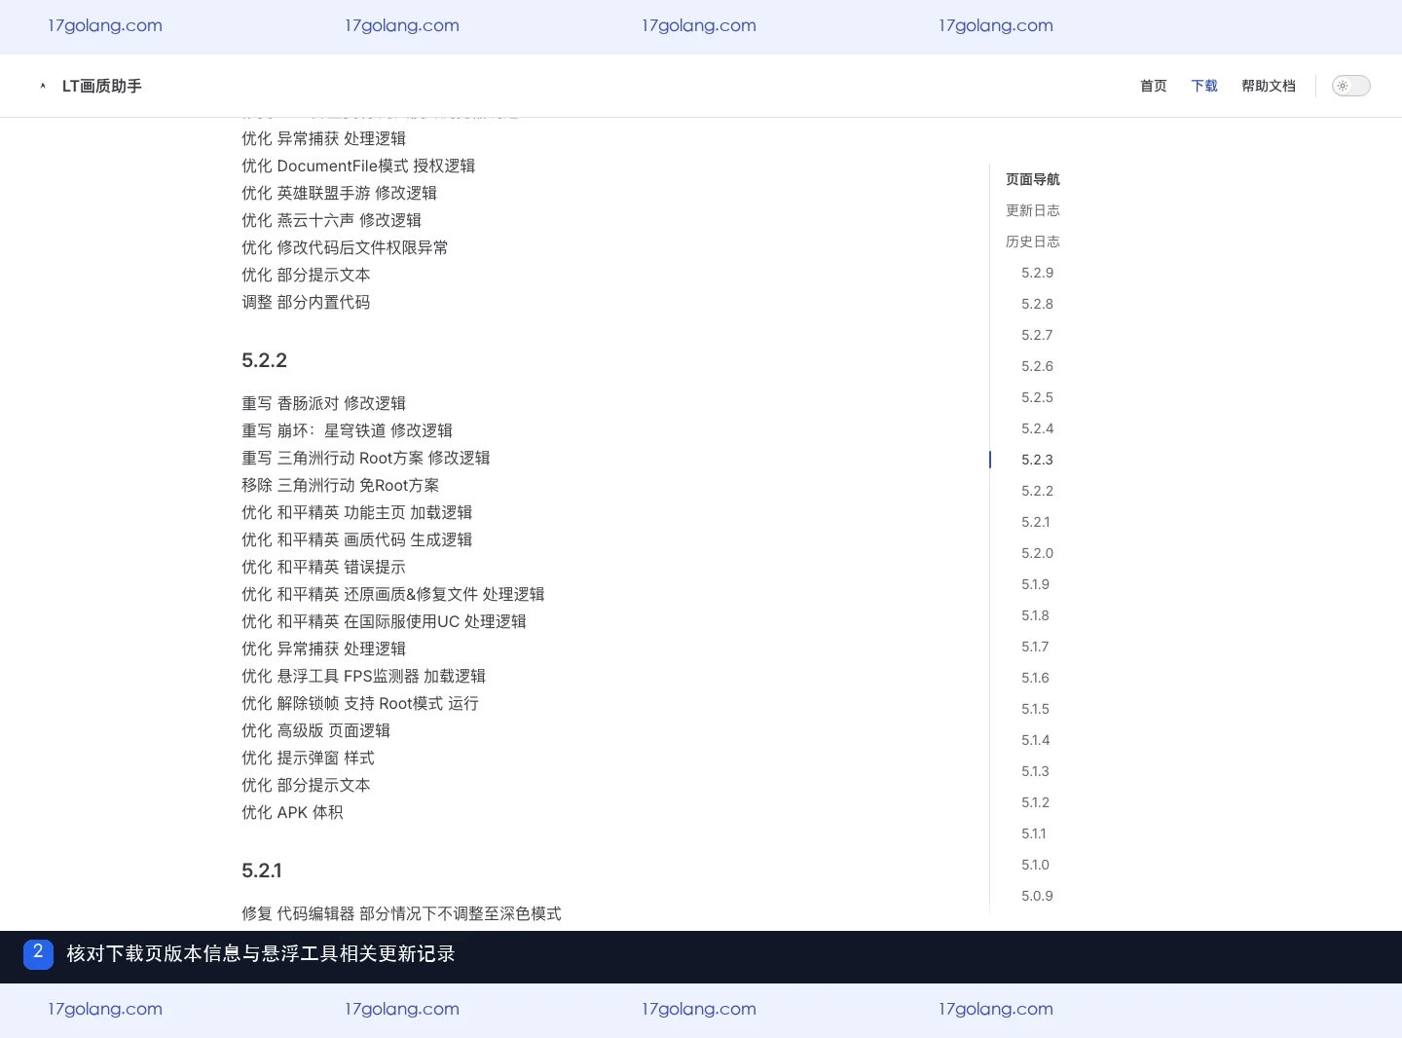Image resolution: width=1402 pixels, height=1038 pixels.
Task: Open 帮助文档 from the top navigation
Action: [x=1269, y=86]
